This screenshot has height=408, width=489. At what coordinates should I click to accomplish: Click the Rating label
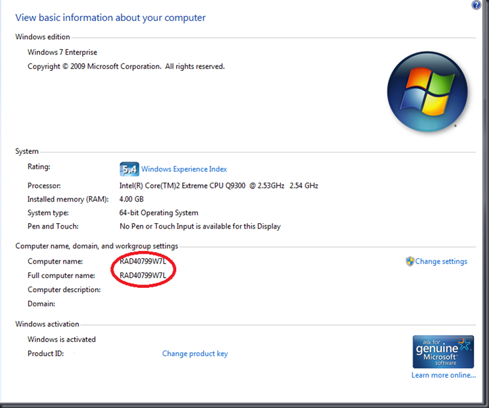click(x=38, y=167)
